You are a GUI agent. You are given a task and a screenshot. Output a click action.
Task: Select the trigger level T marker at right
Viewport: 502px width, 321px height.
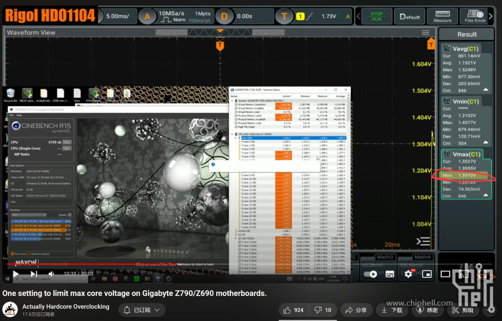pos(431,44)
